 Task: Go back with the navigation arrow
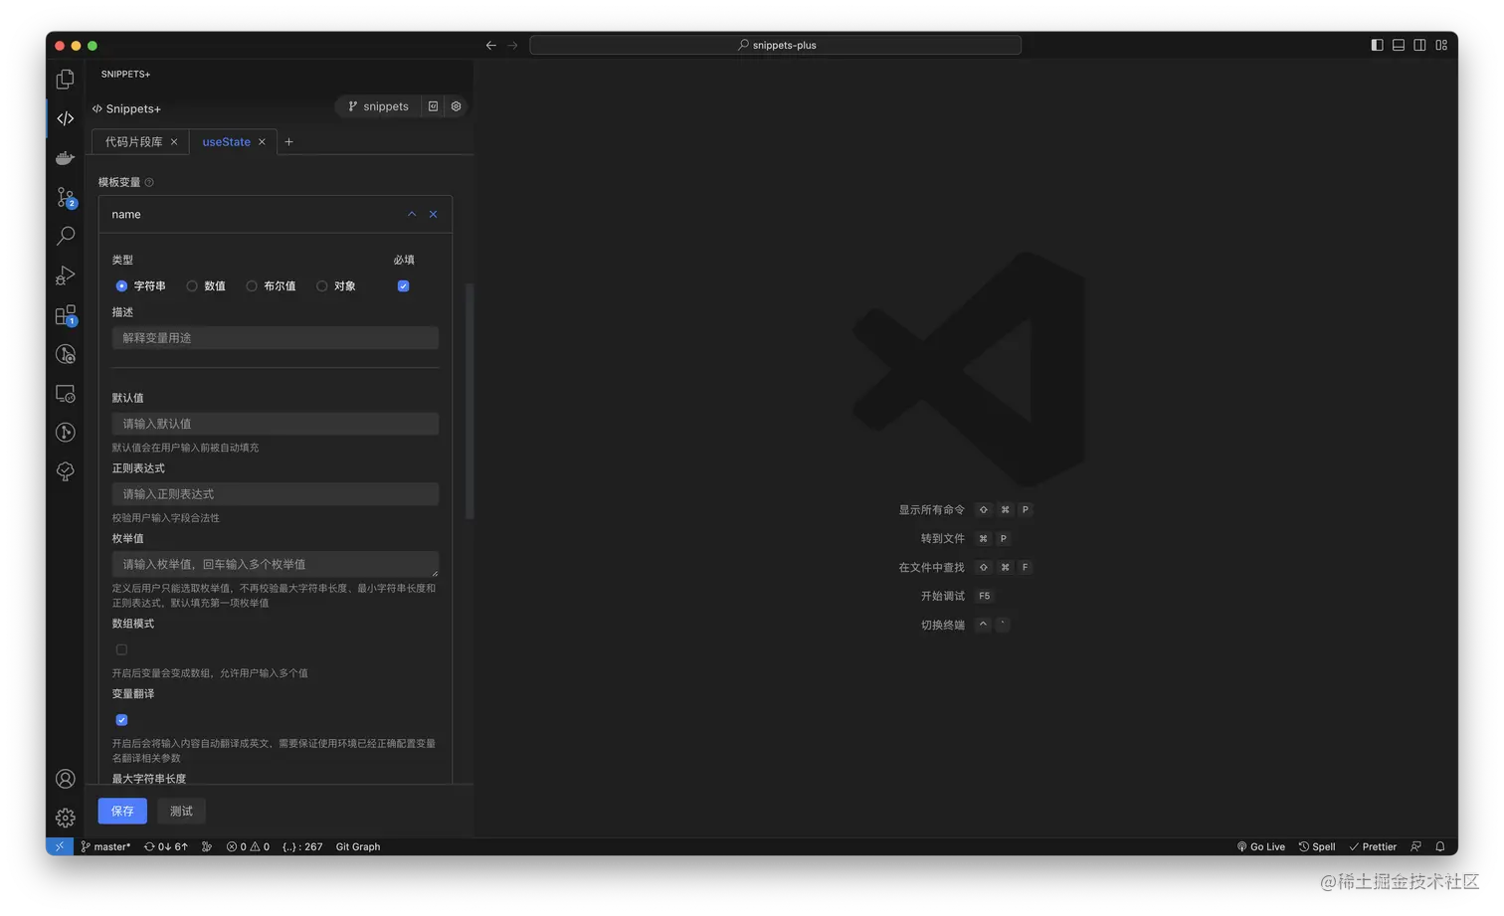click(490, 45)
